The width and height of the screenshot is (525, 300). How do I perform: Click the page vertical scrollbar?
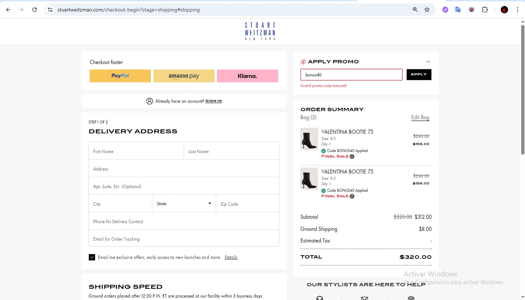click(523, 90)
